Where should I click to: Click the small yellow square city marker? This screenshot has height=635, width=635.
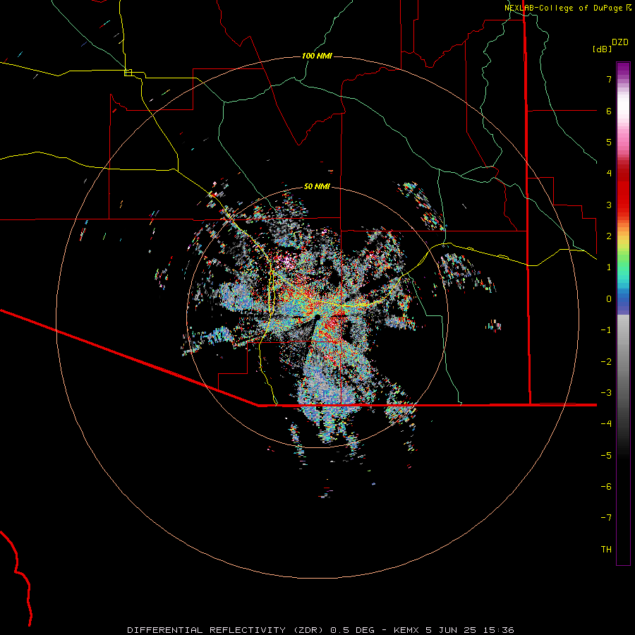[128, 73]
